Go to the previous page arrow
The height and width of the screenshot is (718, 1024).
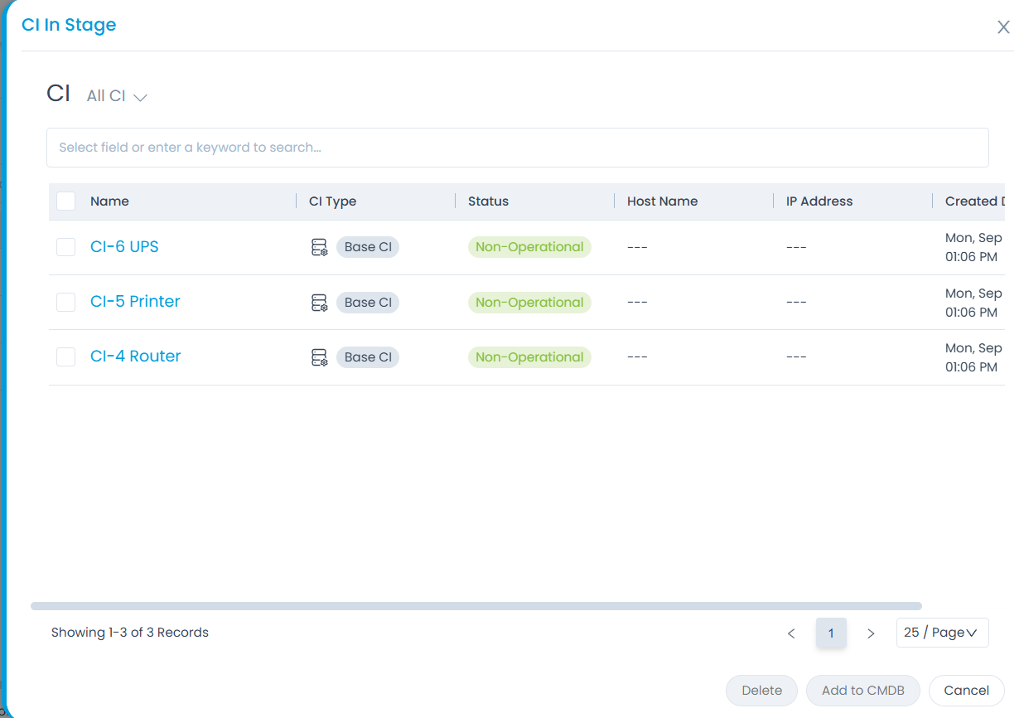click(791, 633)
